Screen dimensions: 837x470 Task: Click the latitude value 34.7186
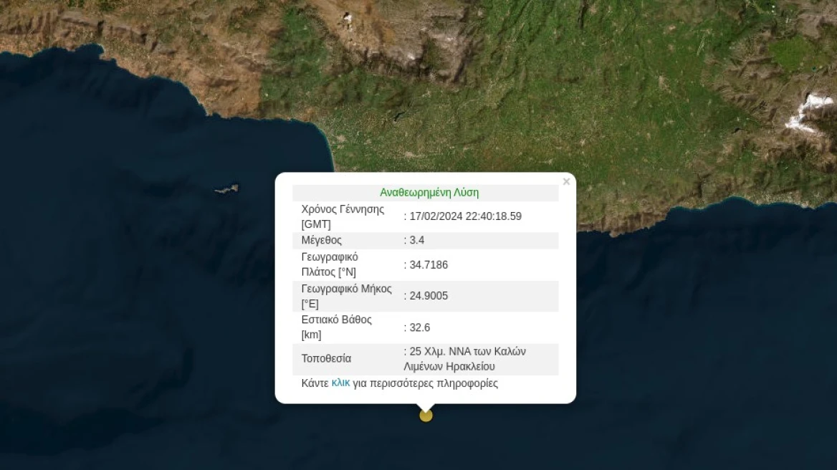pyautogui.click(x=429, y=265)
